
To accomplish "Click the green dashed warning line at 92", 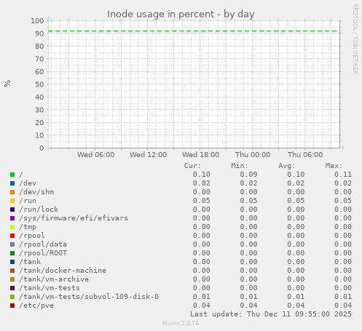I will point(193,31).
